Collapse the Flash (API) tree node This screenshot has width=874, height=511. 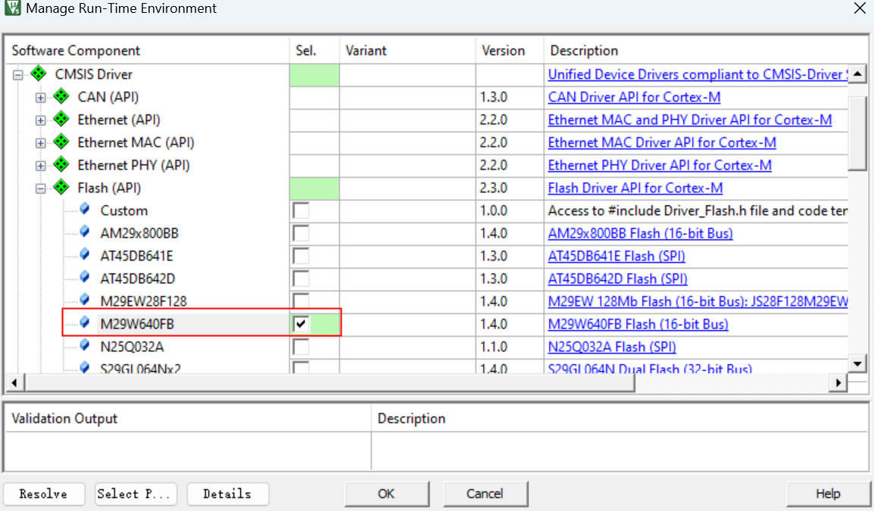tap(40, 189)
